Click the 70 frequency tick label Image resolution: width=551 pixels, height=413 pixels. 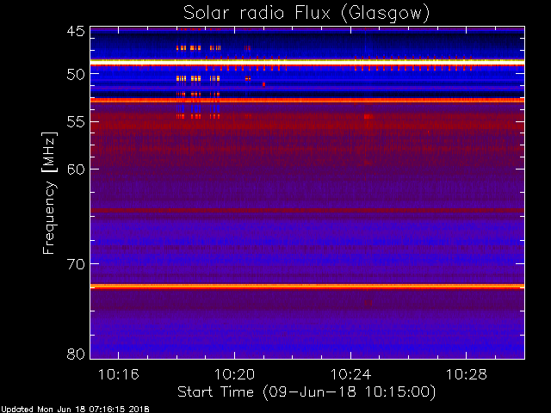[x=76, y=264]
